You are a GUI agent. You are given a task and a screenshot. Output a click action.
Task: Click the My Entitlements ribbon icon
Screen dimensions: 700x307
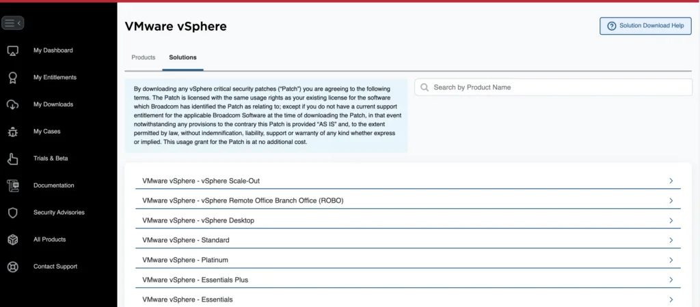pos(13,78)
